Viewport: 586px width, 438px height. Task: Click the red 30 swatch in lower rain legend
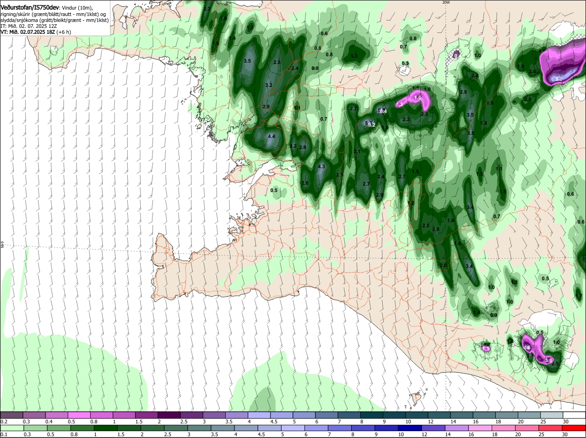[x=574, y=428]
